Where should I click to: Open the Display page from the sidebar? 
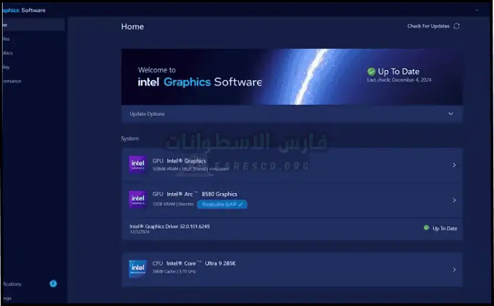pos(13,67)
